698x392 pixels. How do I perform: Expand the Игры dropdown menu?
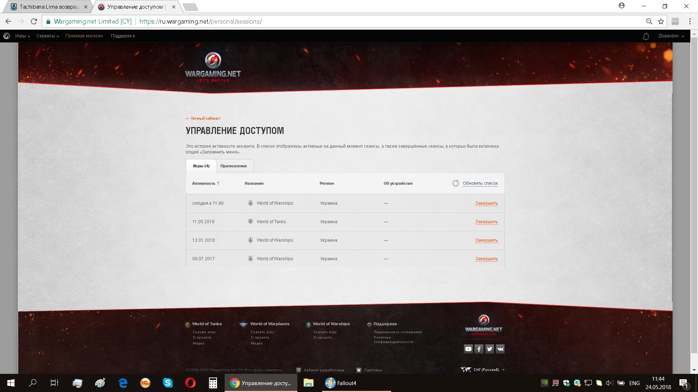click(22, 36)
